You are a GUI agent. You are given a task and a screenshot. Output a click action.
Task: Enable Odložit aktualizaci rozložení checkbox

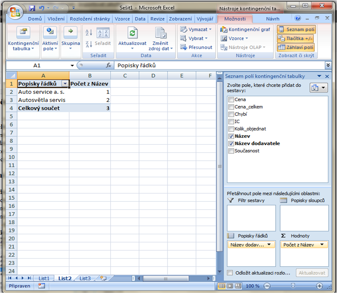tap(230, 273)
